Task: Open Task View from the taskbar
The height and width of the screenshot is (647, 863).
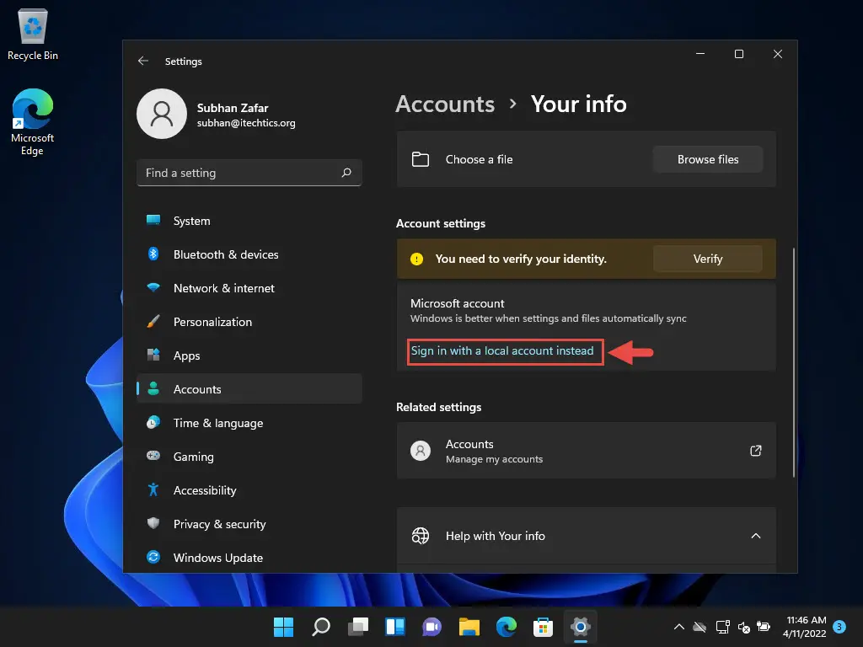Action: tap(358, 627)
